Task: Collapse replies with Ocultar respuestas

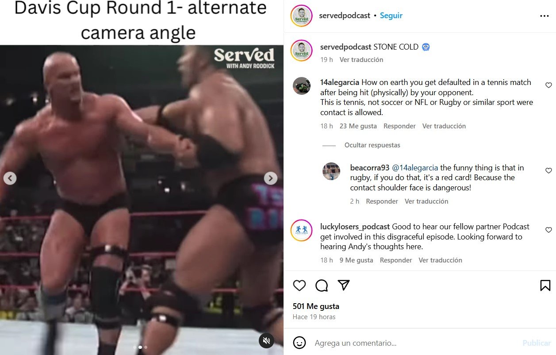Action: tap(372, 145)
